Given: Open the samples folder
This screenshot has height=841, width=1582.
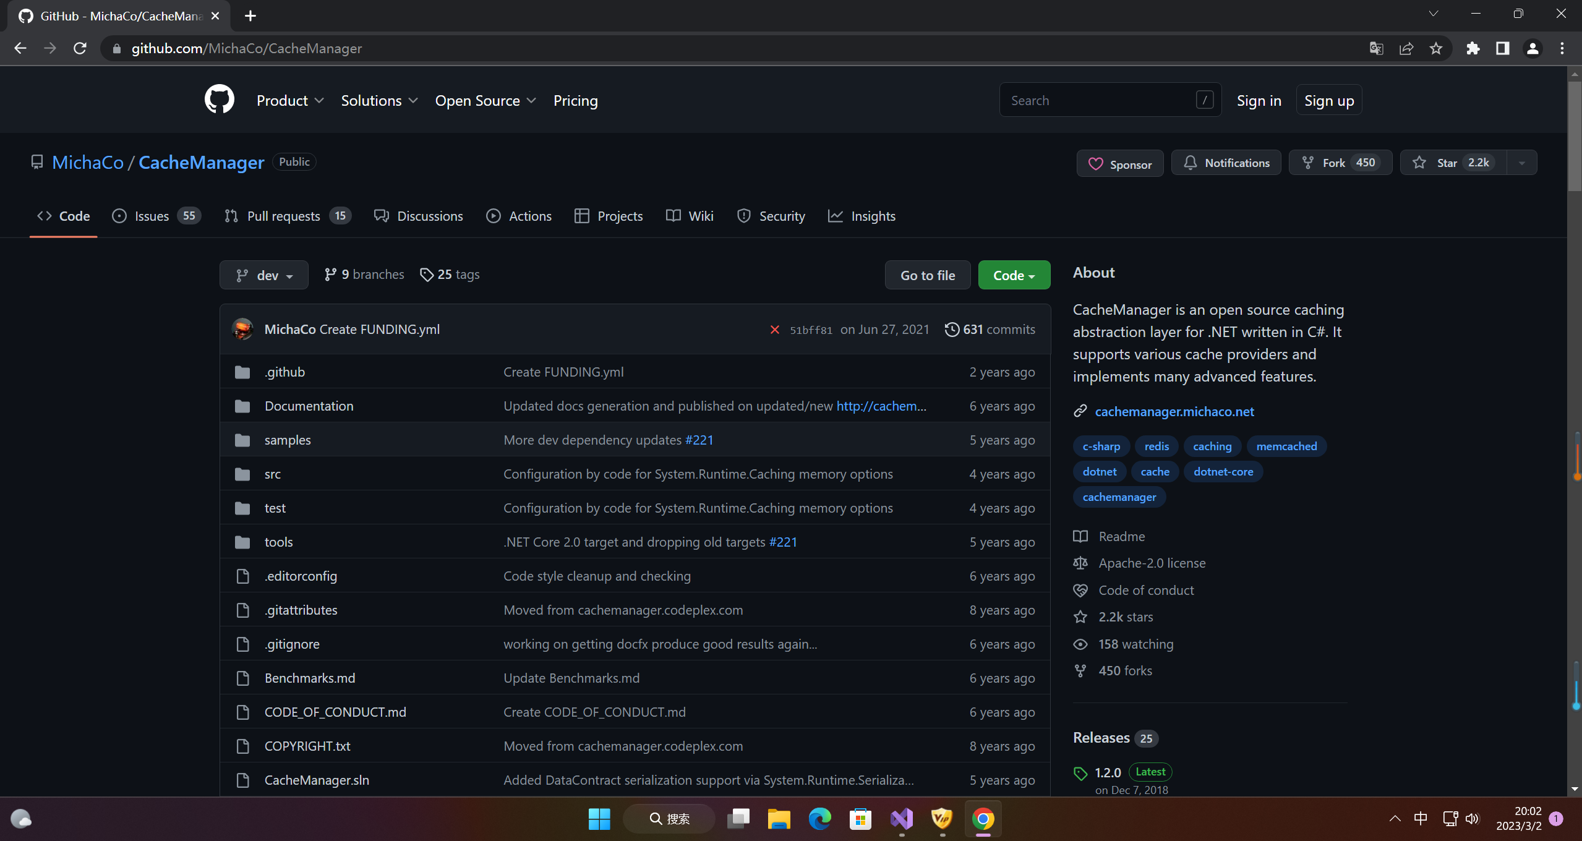Looking at the screenshot, I should [x=288, y=440].
